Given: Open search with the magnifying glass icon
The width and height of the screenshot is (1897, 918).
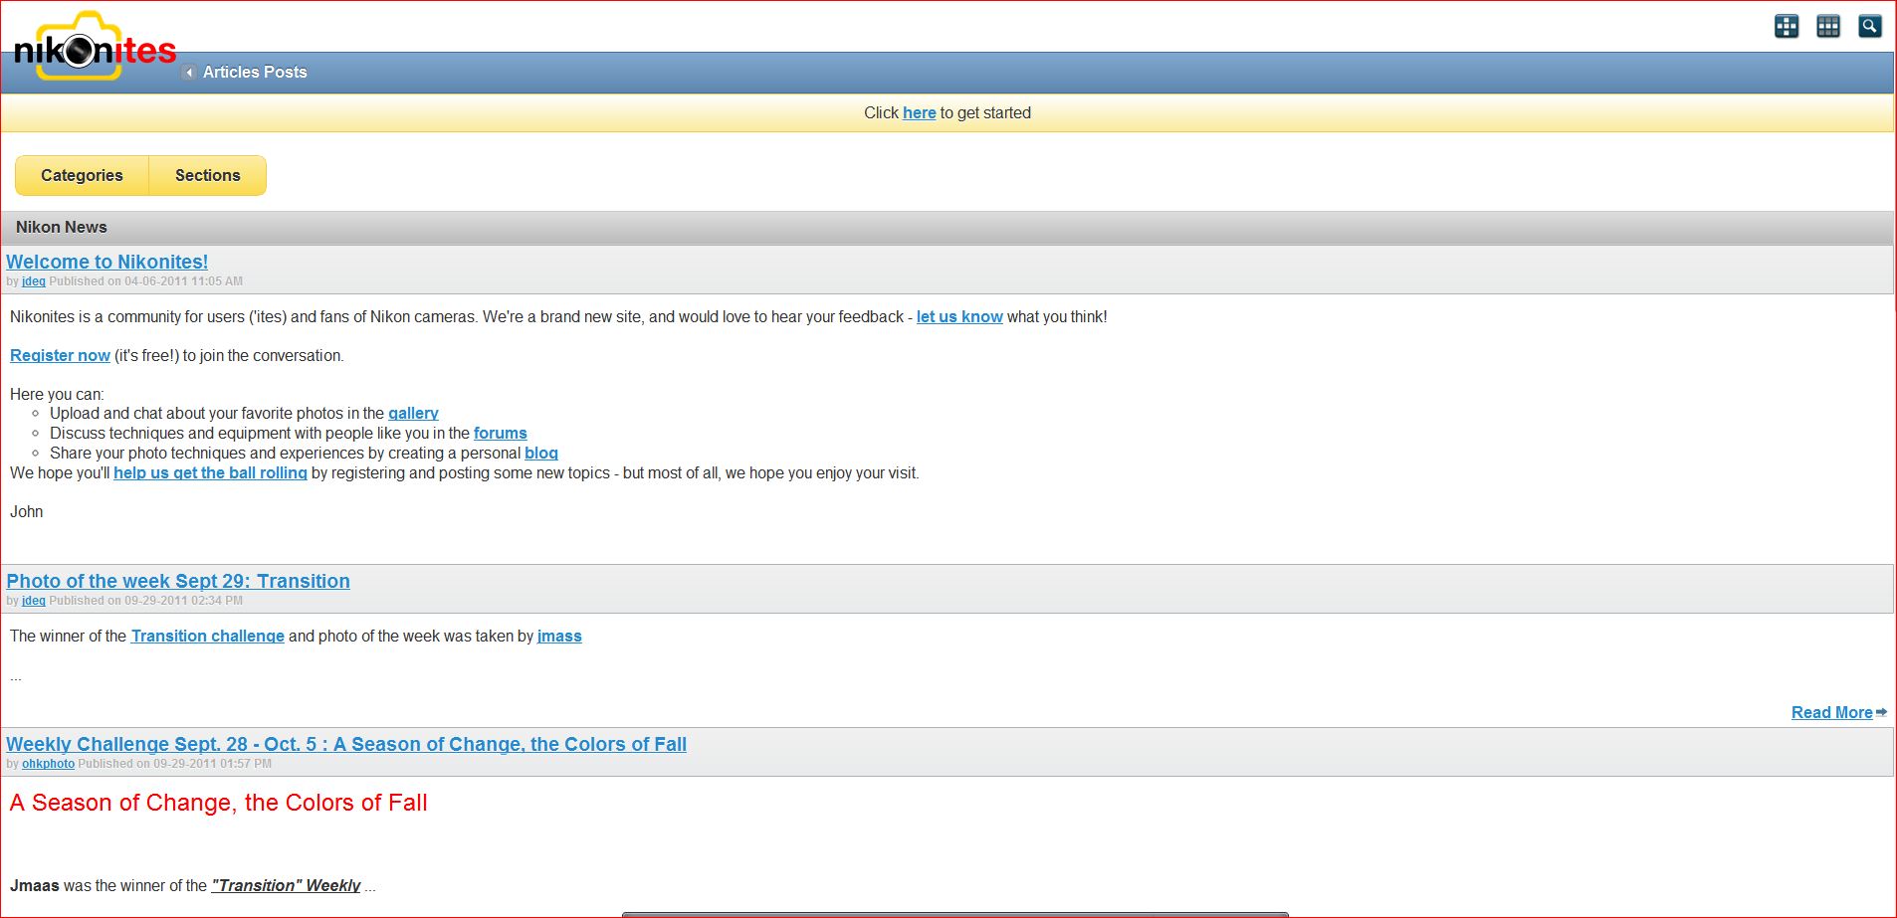Looking at the screenshot, I should 1870,27.
